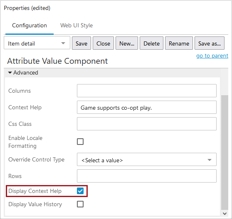232x219 pixels.
Task: Select the Configuration tab
Action: tap(30, 26)
